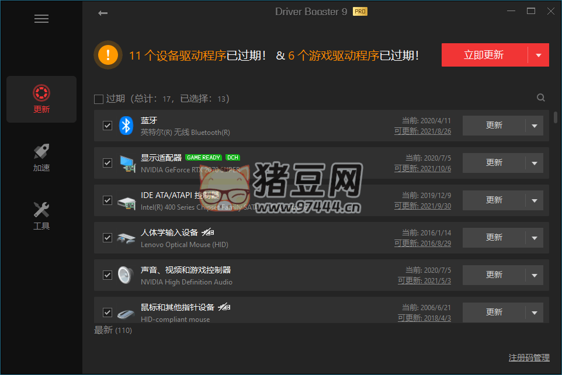This screenshot has width=562, height=375.
Task: Click the sound controller speaker icon
Action: click(x=126, y=275)
